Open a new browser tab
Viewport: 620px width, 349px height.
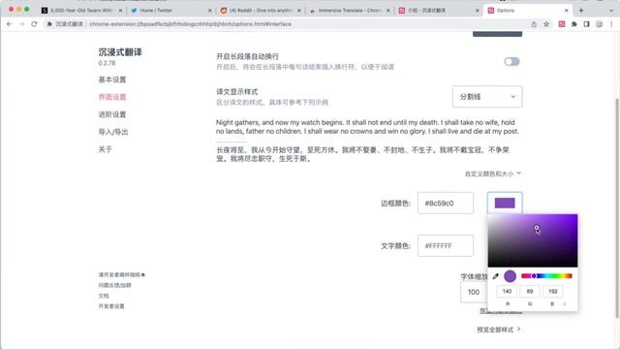click(x=581, y=11)
